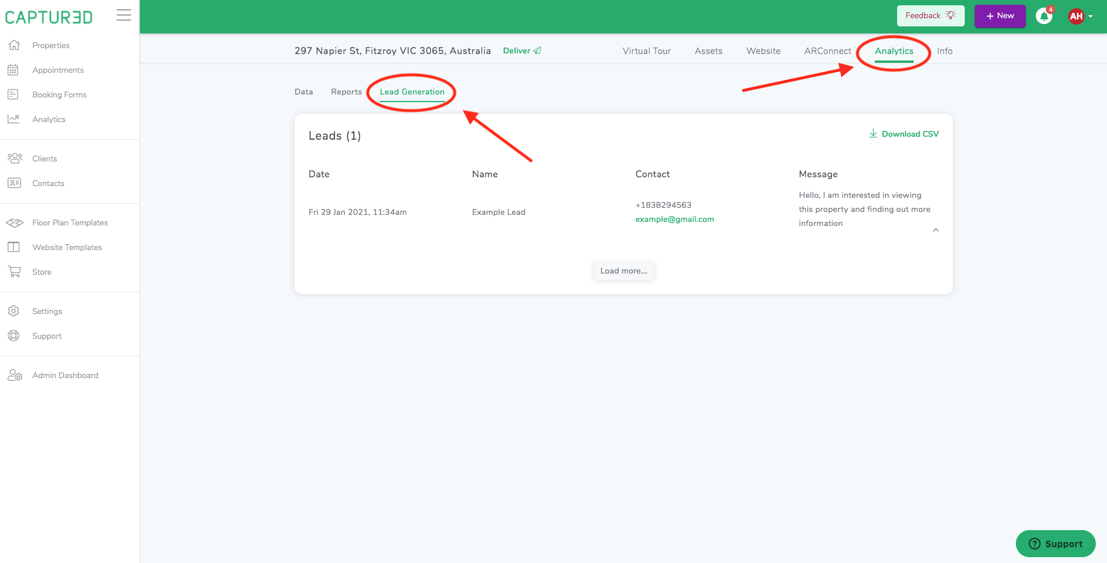Open account menu dropdown arrow

click(x=1091, y=16)
